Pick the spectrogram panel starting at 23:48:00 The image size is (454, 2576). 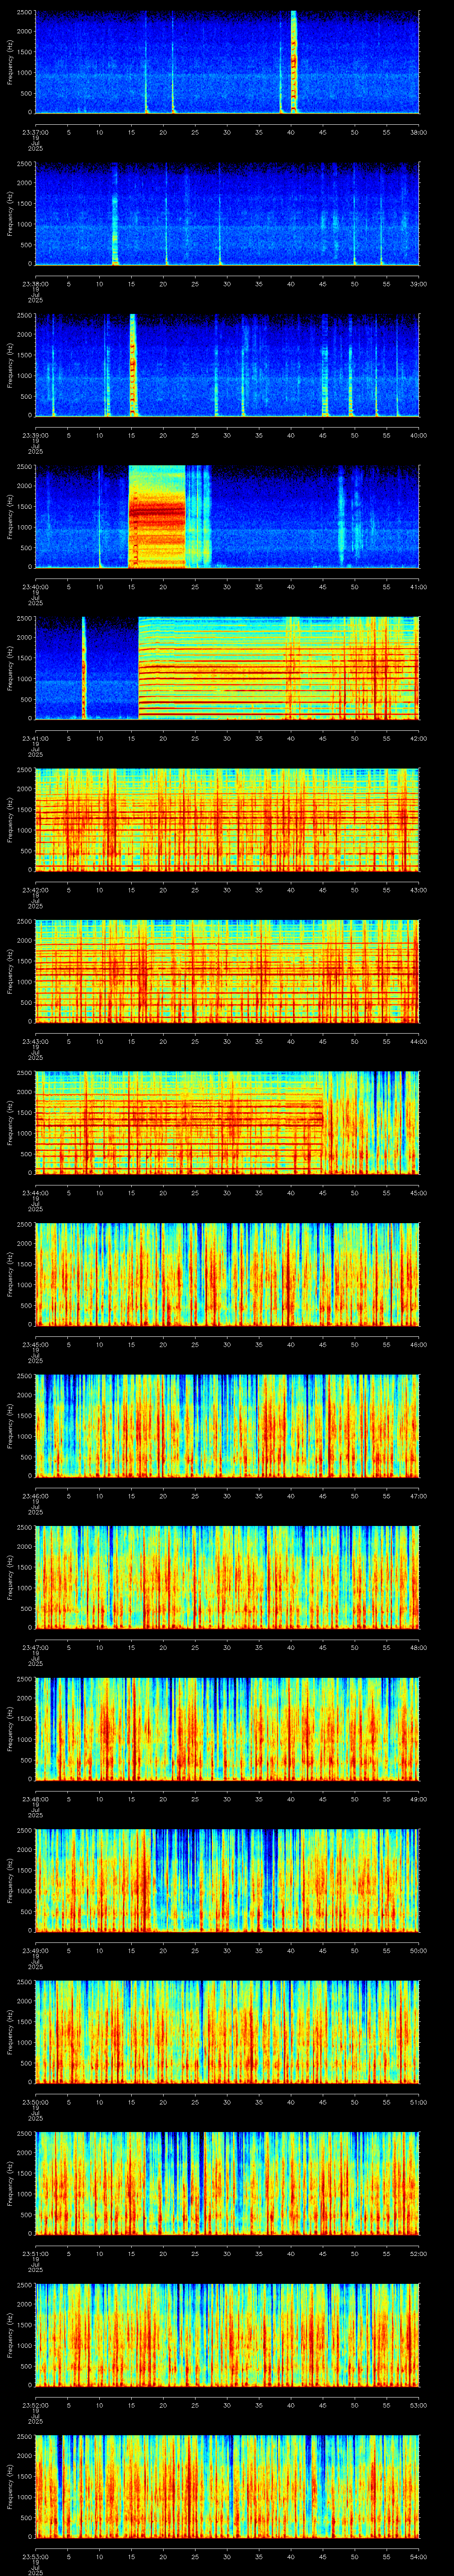point(227,1729)
